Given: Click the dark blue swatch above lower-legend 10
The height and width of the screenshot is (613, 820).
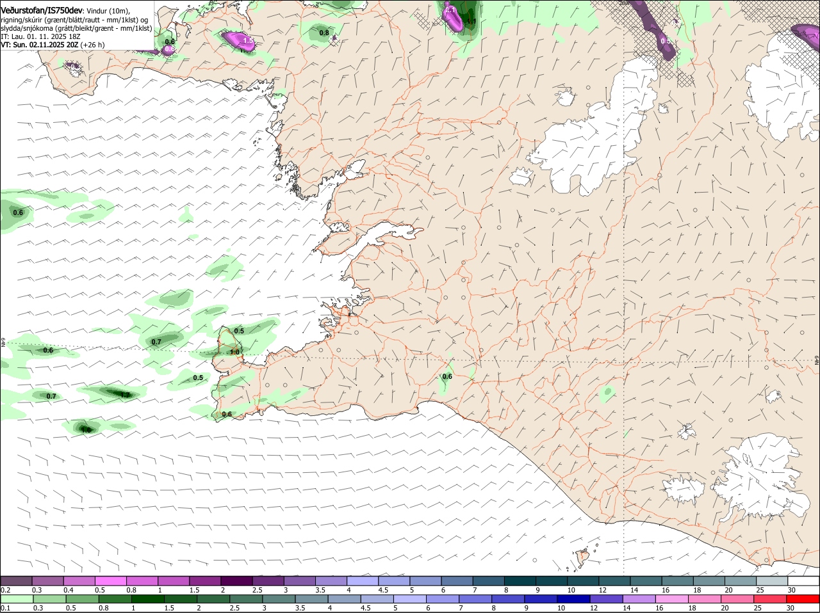Looking at the screenshot, I should (572, 598).
